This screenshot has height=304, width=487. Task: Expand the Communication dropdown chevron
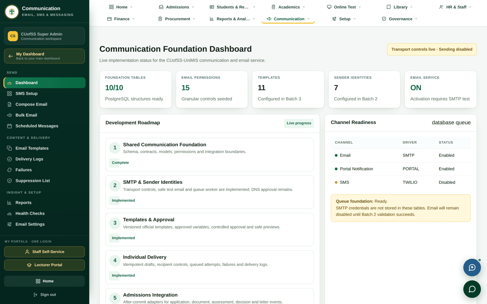click(x=308, y=19)
